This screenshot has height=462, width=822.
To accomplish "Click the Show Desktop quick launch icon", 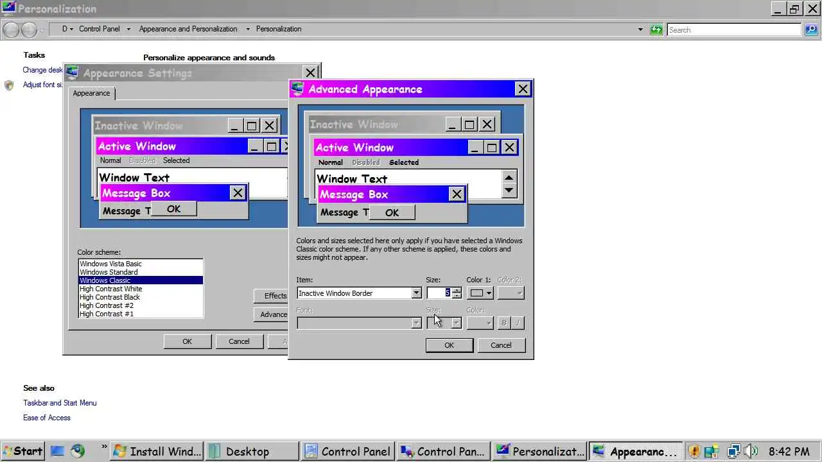I will [57, 451].
